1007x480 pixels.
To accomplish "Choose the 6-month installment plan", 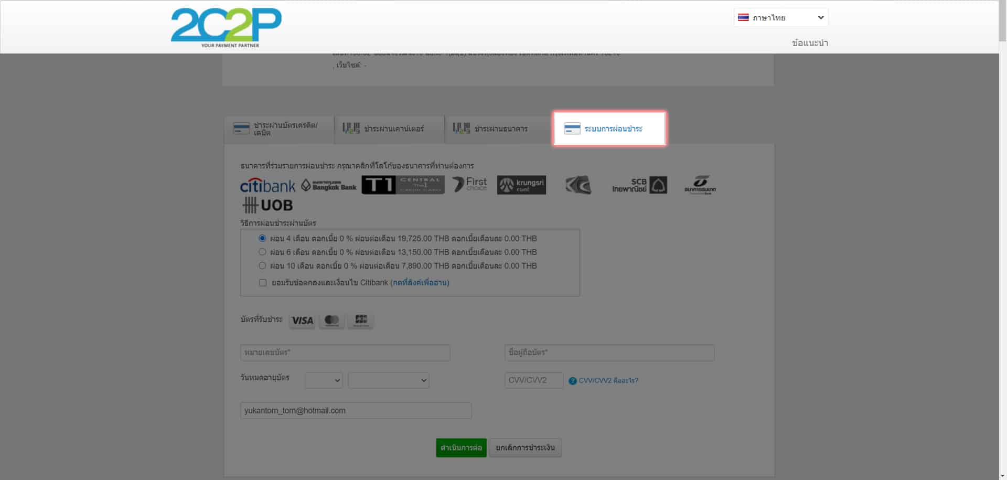I will pyautogui.click(x=262, y=252).
